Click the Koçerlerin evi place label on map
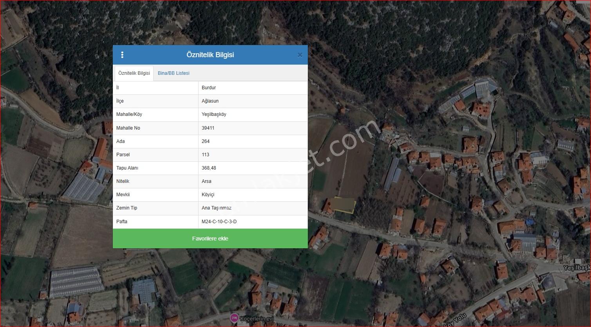591x327 pixels. 257,319
